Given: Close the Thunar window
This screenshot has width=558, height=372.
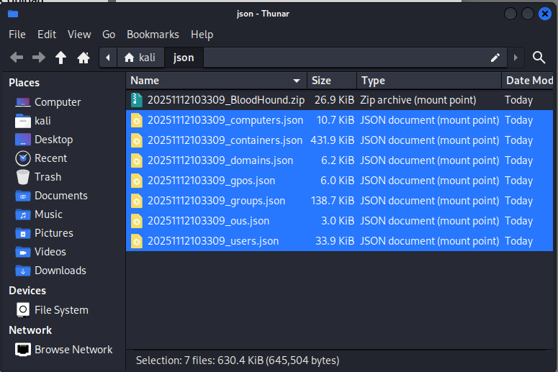Looking at the screenshot, I should [x=544, y=14].
